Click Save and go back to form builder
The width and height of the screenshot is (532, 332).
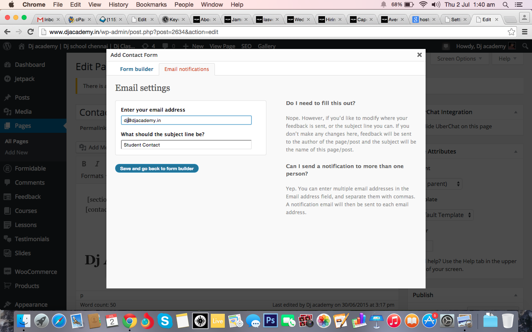coord(157,168)
